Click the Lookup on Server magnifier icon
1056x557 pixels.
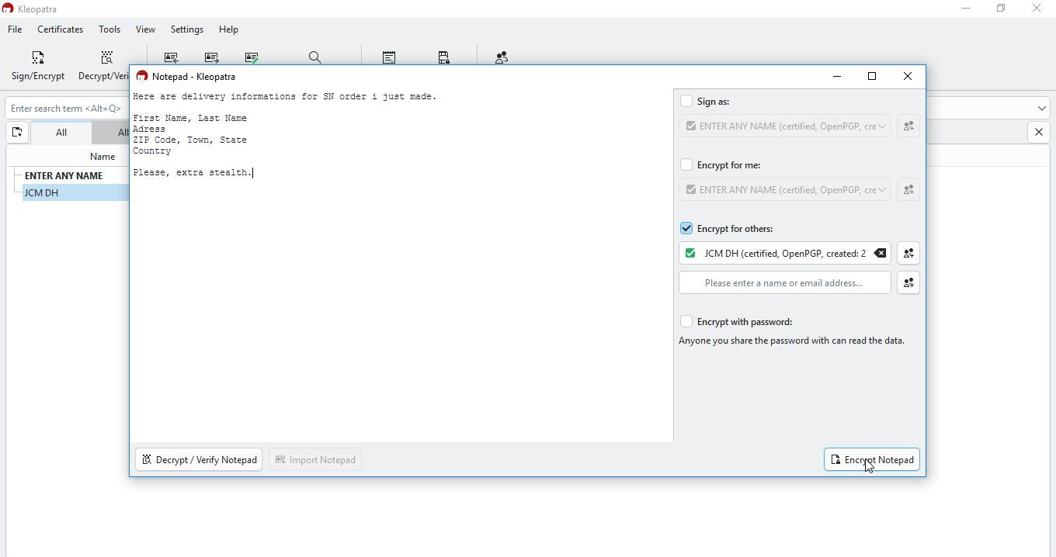(315, 57)
